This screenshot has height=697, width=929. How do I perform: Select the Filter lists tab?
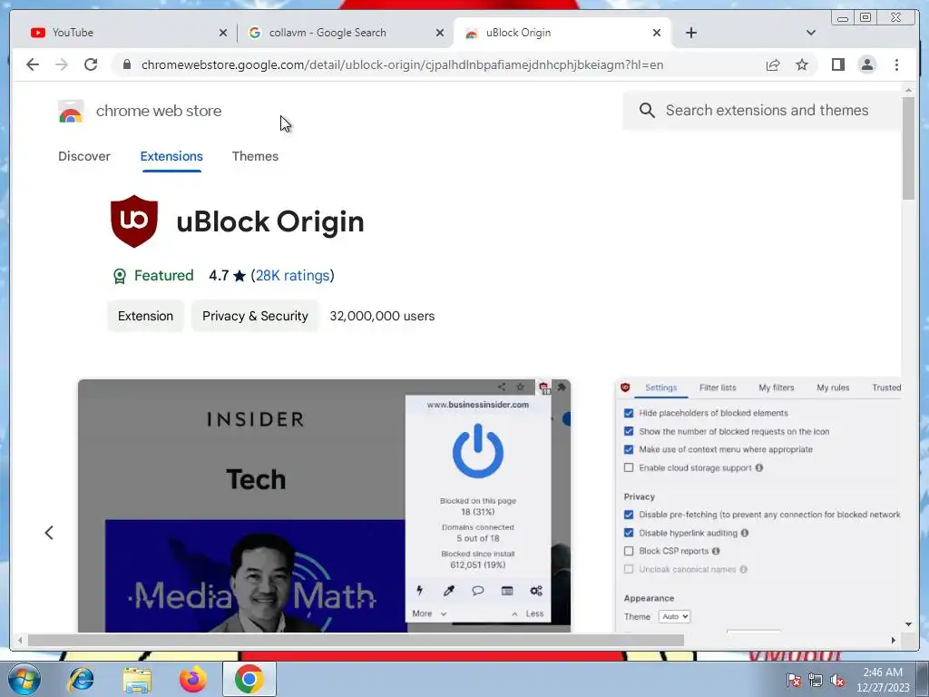coord(718,388)
